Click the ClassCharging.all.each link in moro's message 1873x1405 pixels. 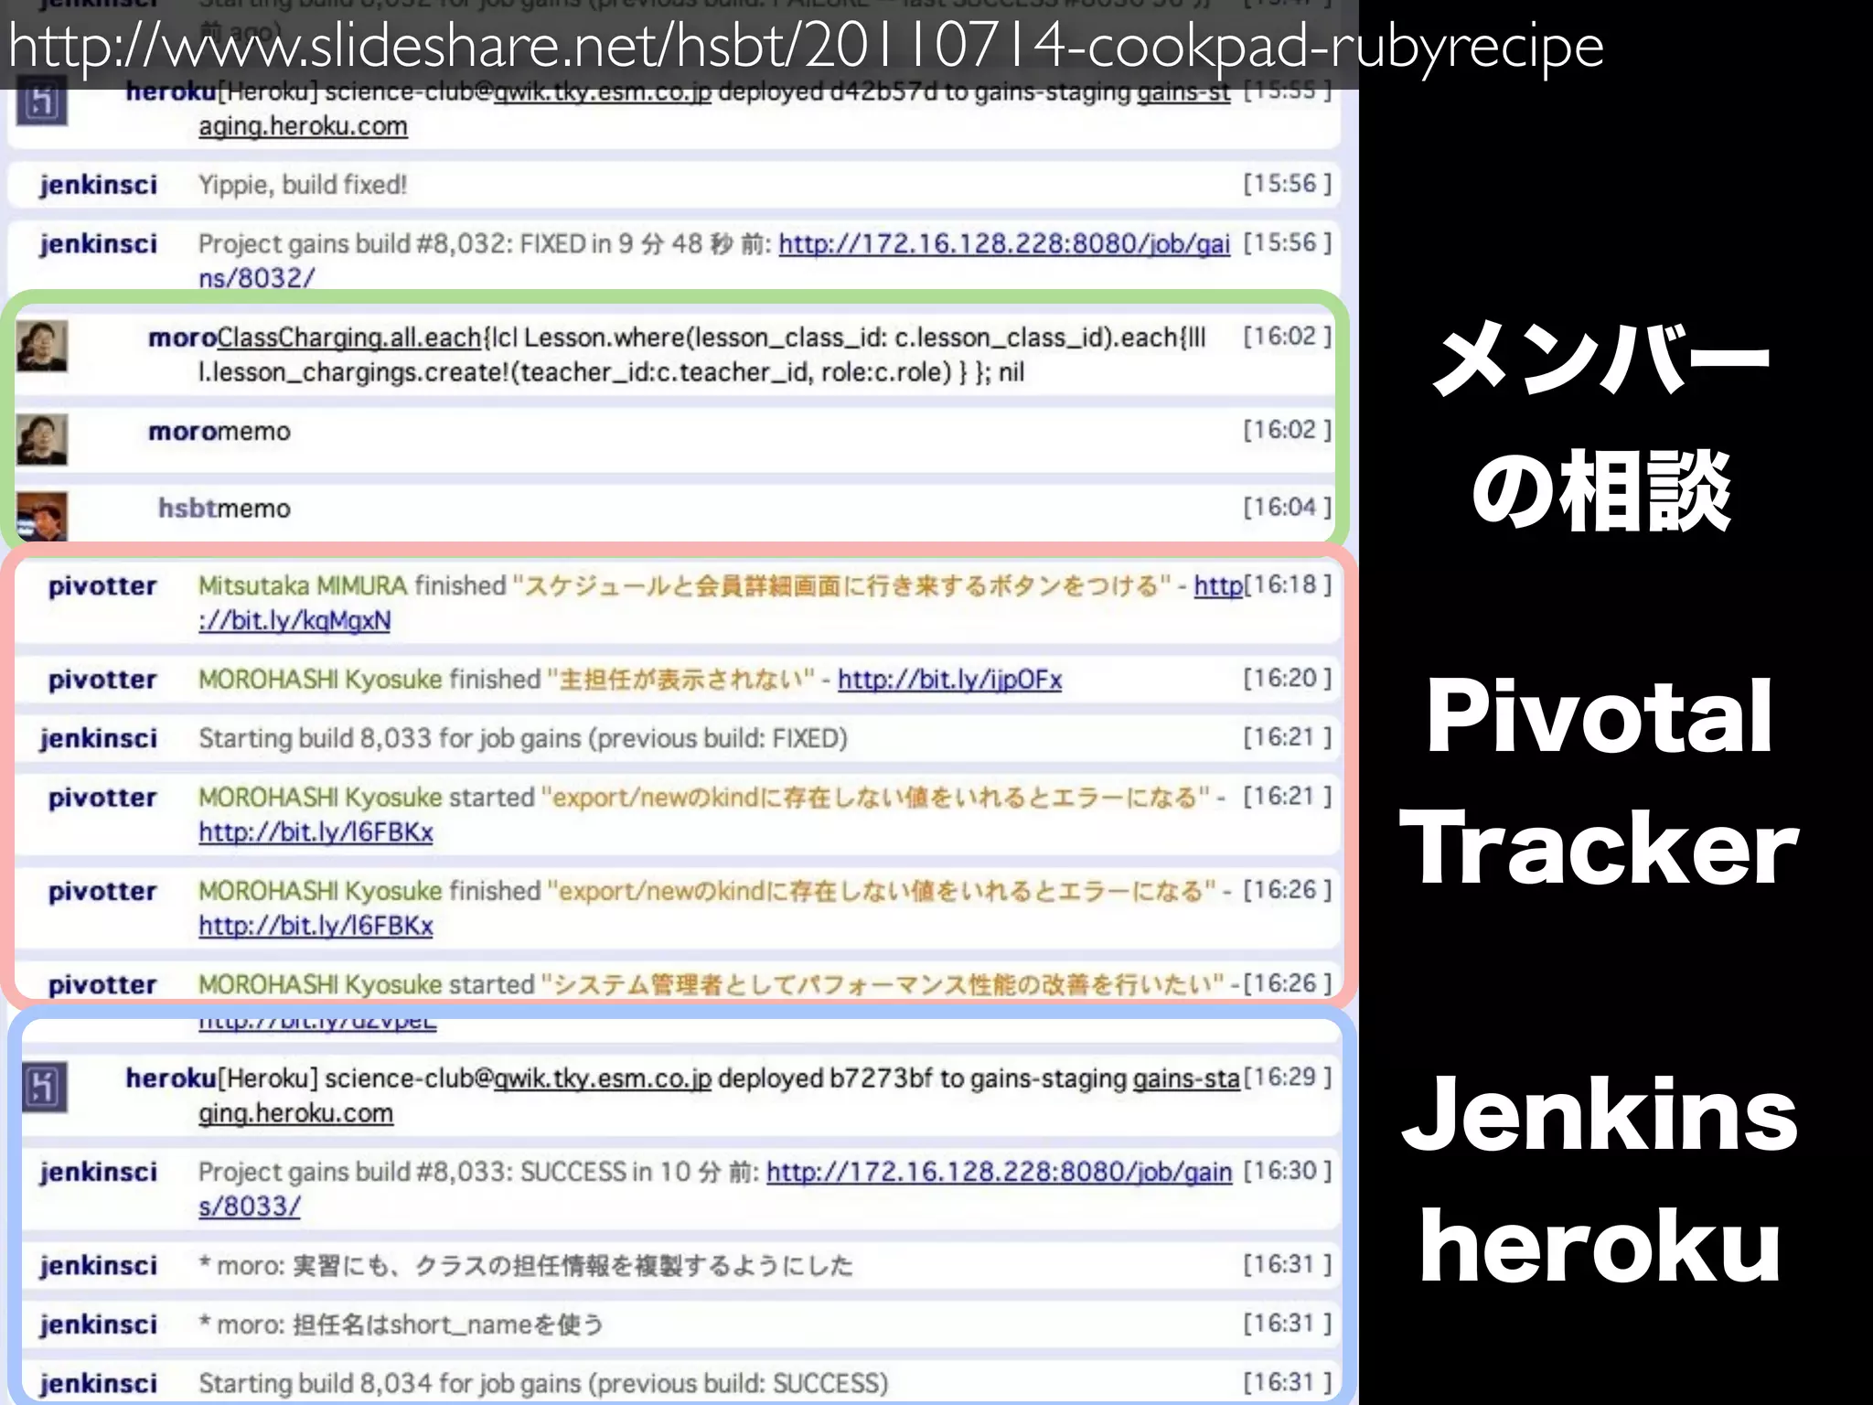click(x=348, y=338)
